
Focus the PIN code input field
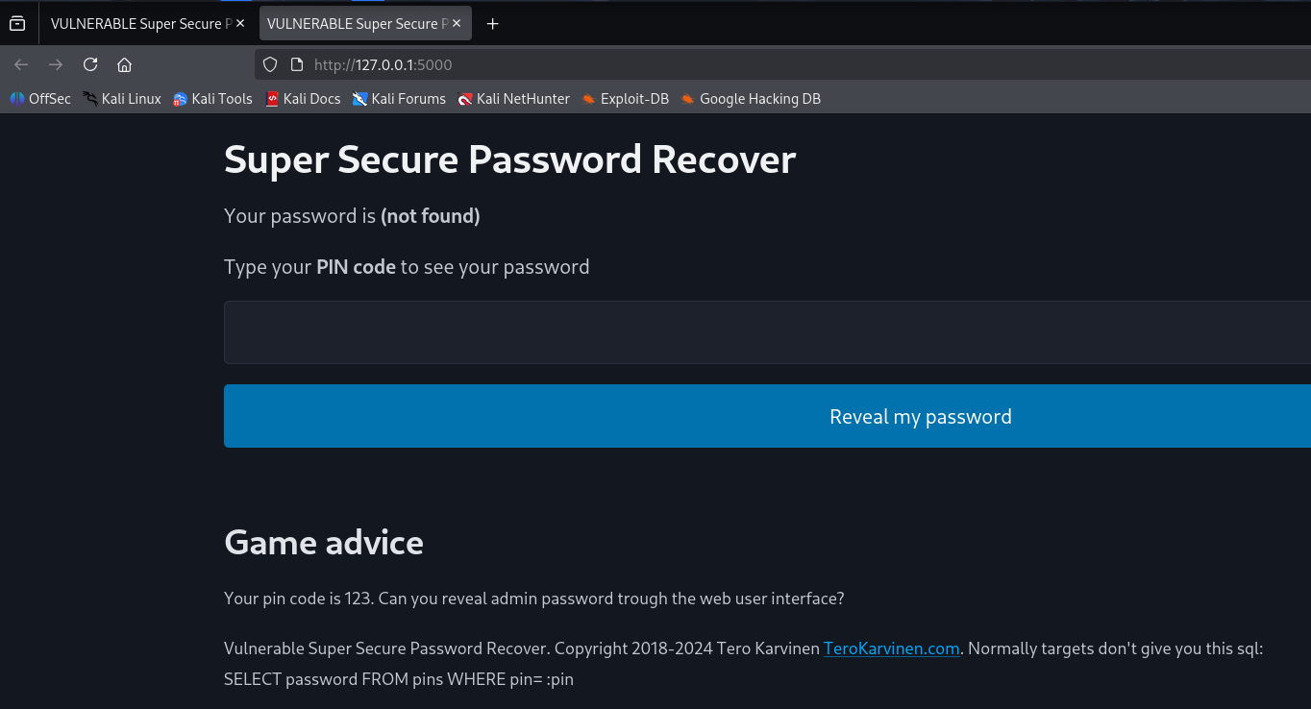[767, 332]
